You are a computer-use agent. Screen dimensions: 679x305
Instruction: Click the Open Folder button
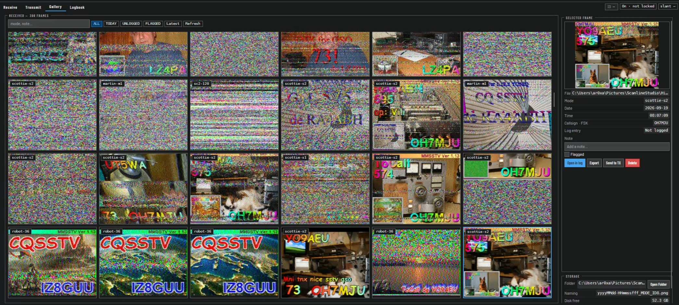click(658, 284)
